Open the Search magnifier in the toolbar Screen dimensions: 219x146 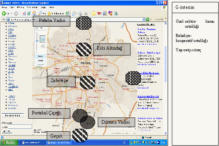pos(41,13)
